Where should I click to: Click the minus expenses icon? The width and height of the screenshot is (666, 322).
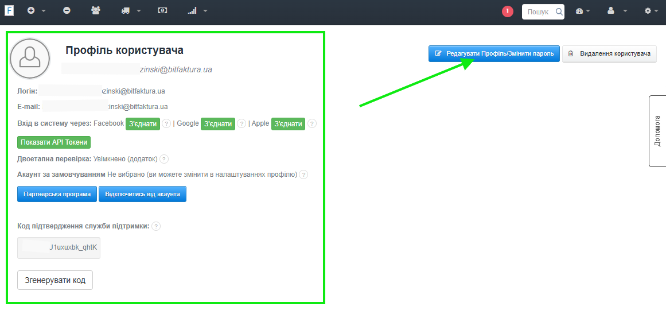(x=67, y=11)
